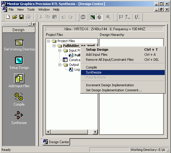Collapse the Project Files root node

(49, 41)
